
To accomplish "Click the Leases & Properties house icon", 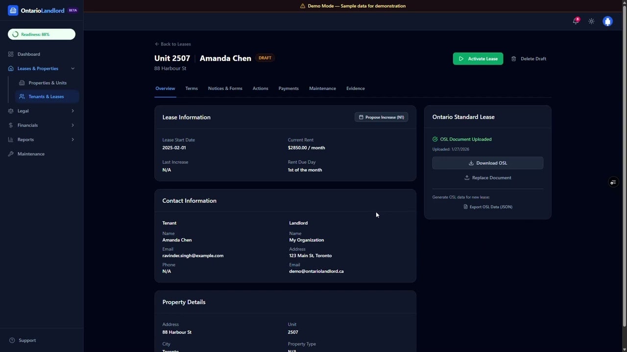I will [11, 68].
